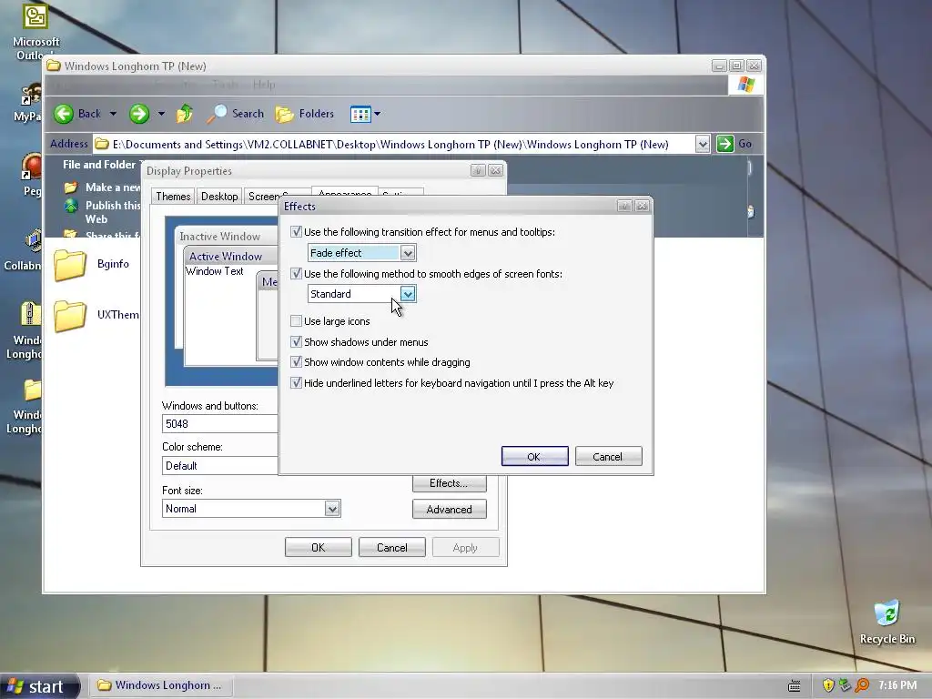932x699 pixels.
Task: Click the Effects dialog help button
Action: [x=624, y=206]
